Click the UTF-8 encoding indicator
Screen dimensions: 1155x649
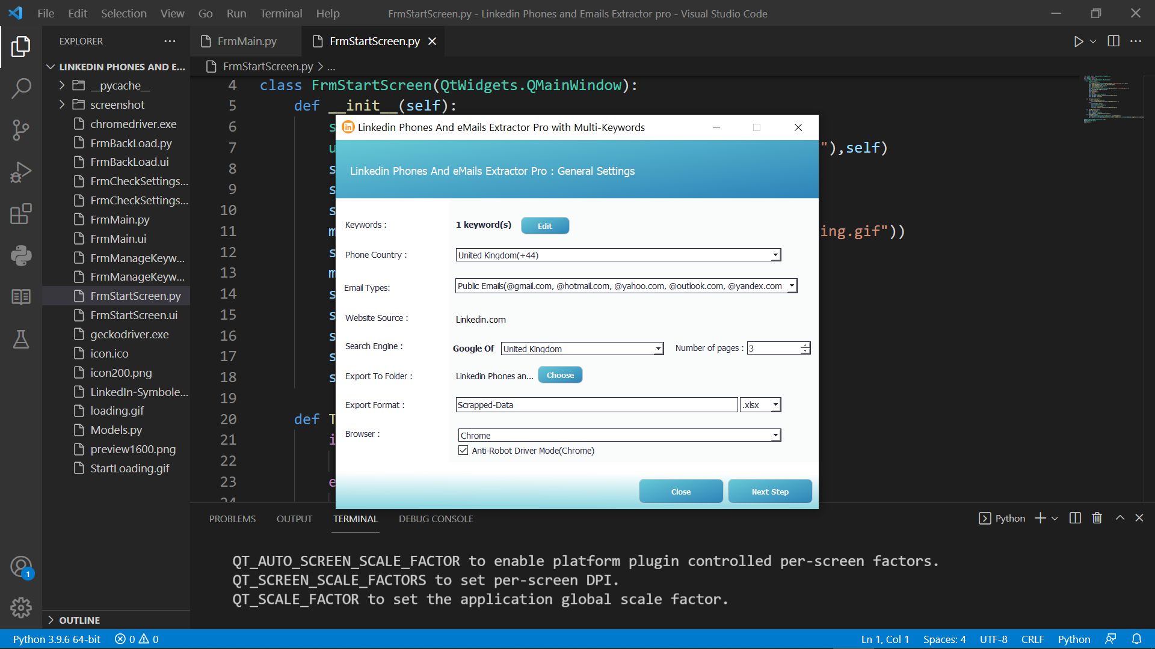tap(993, 639)
